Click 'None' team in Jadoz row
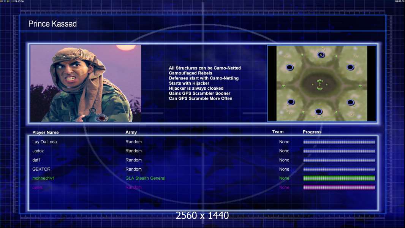405x228 pixels. [x=284, y=151]
